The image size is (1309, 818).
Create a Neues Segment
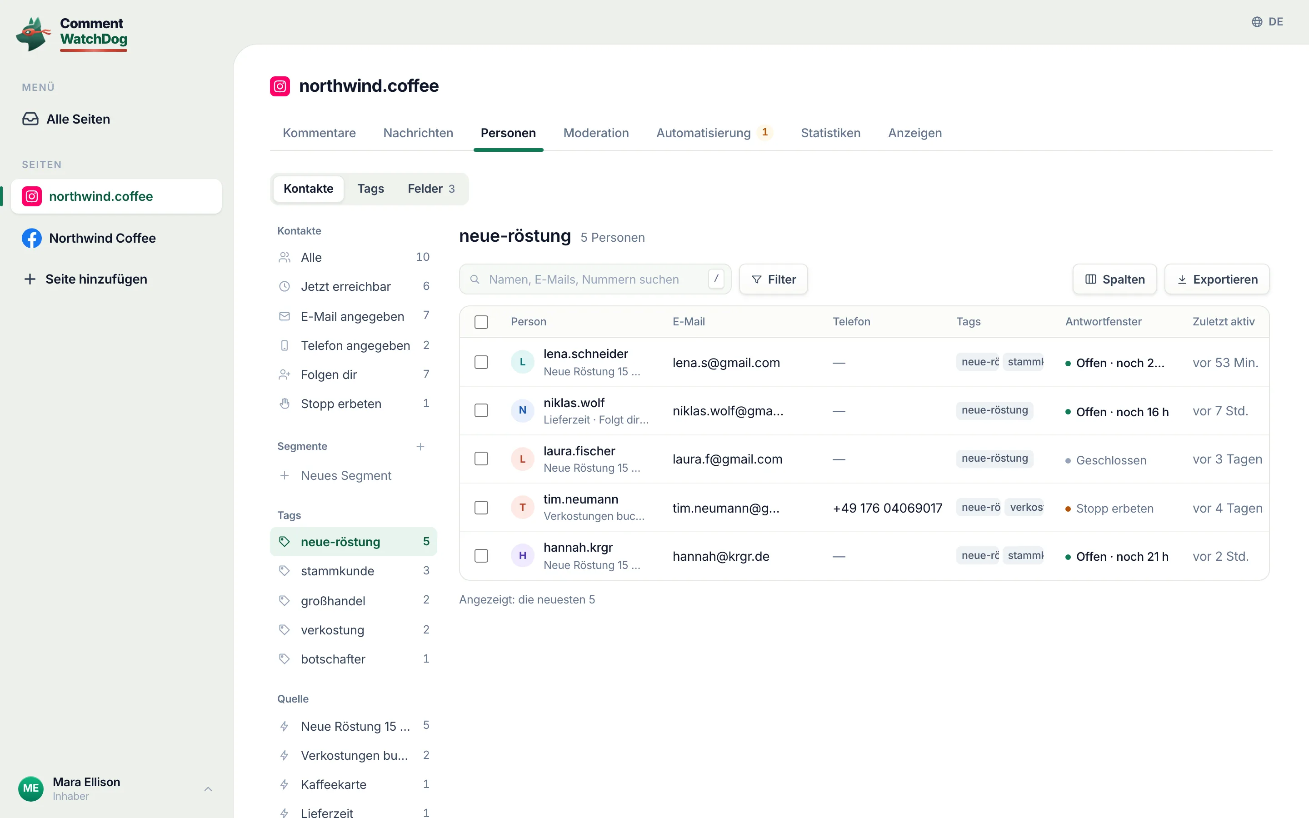point(353,475)
